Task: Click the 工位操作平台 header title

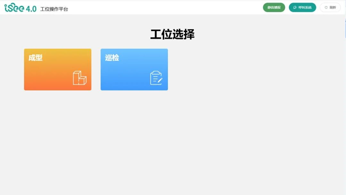Action: (54, 9)
